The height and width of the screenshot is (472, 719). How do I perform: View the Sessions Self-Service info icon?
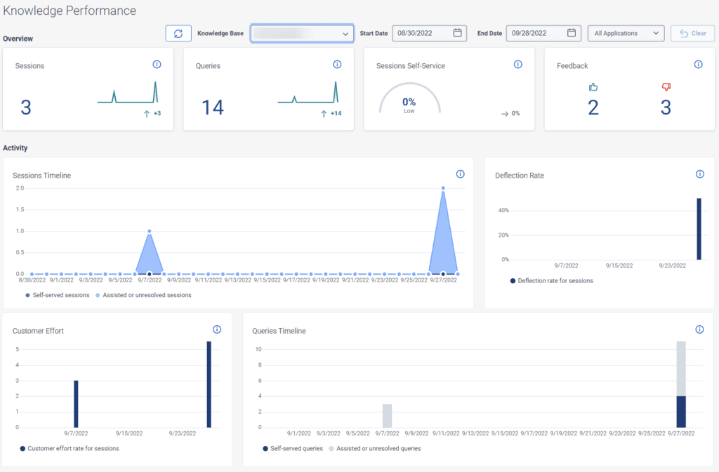(517, 64)
